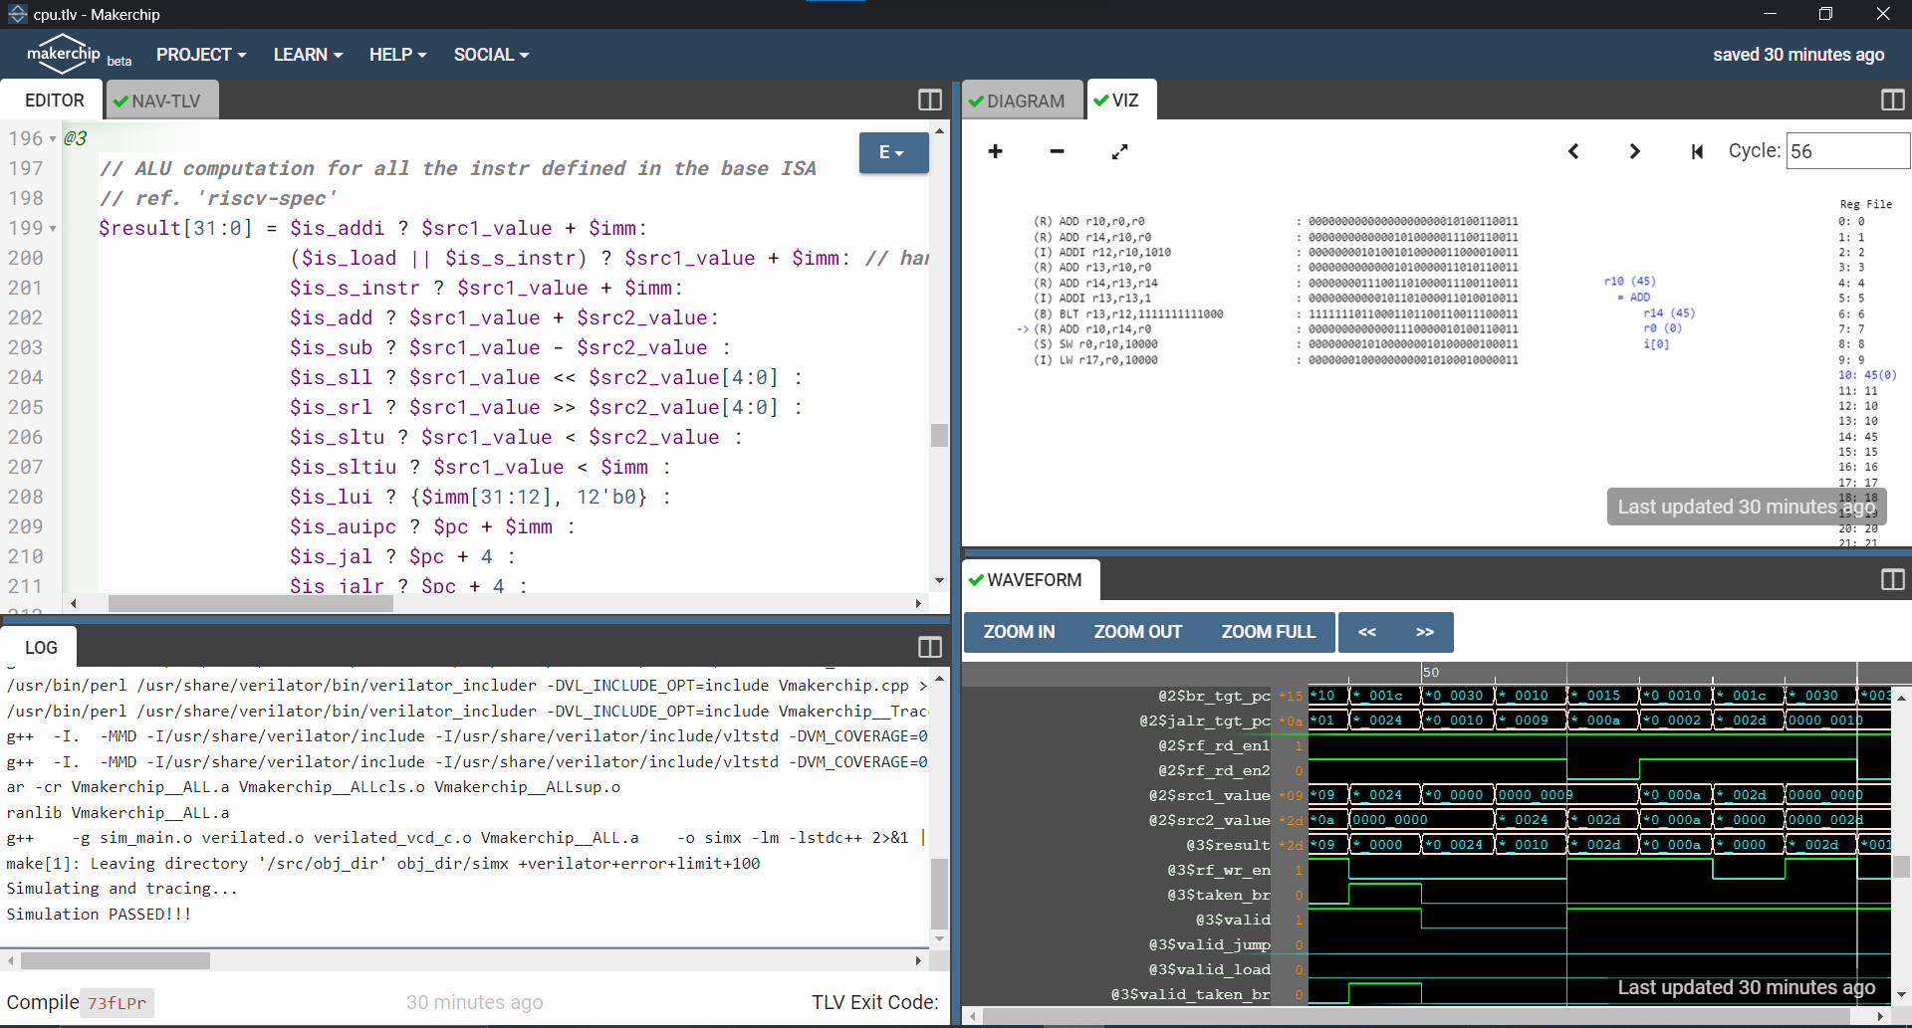Select the WAVEFORM tab
This screenshot has width=1912, height=1028.
[x=1032, y=580]
